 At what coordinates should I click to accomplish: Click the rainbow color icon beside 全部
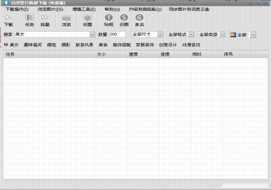pyautogui.click(x=233, y=35)
